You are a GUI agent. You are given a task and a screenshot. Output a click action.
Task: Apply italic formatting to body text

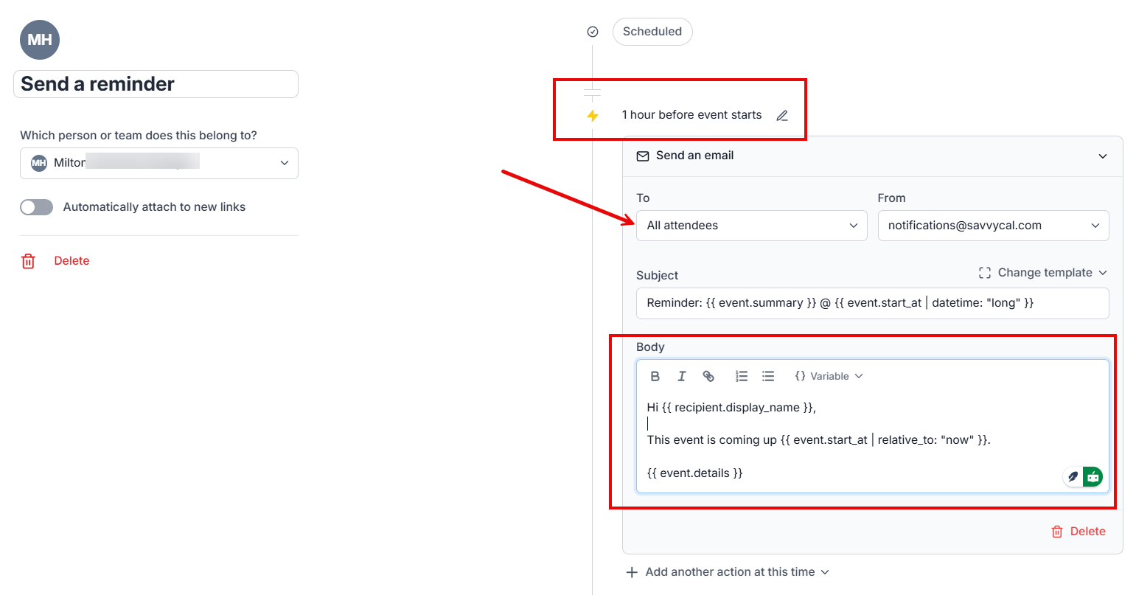pos(682,375)
